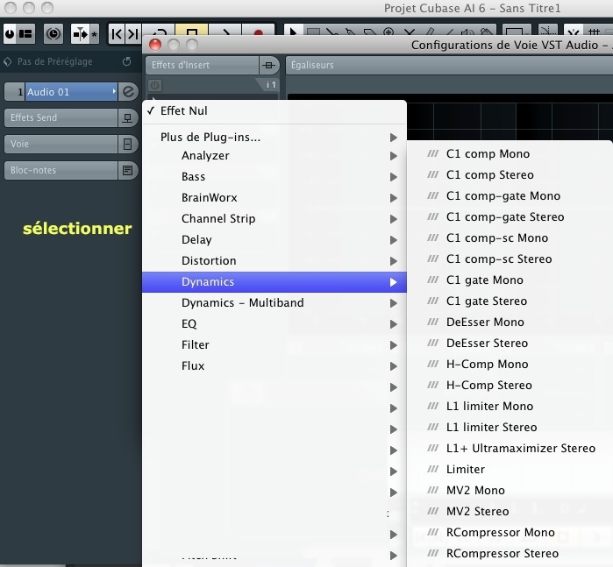This screenshot has width=613, height=567.
Task: Choose C1 gate Mono plug-in
Action: tap(510, 280)
